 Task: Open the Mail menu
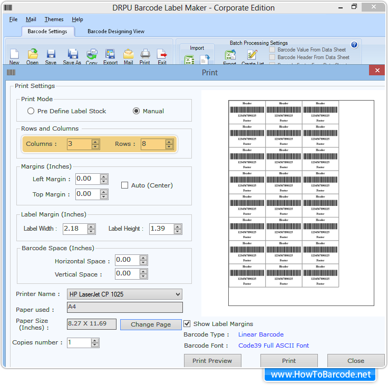pyautogui.click(x=31, y=19)
